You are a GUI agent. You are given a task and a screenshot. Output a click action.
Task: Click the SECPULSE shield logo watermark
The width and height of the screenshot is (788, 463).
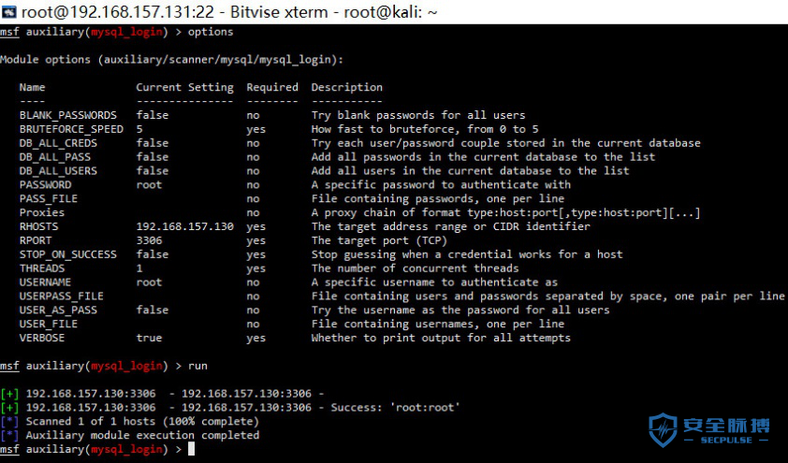(x=663, y=430)
